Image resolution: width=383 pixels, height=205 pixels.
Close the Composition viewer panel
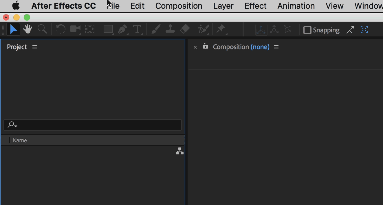point(195,47)
